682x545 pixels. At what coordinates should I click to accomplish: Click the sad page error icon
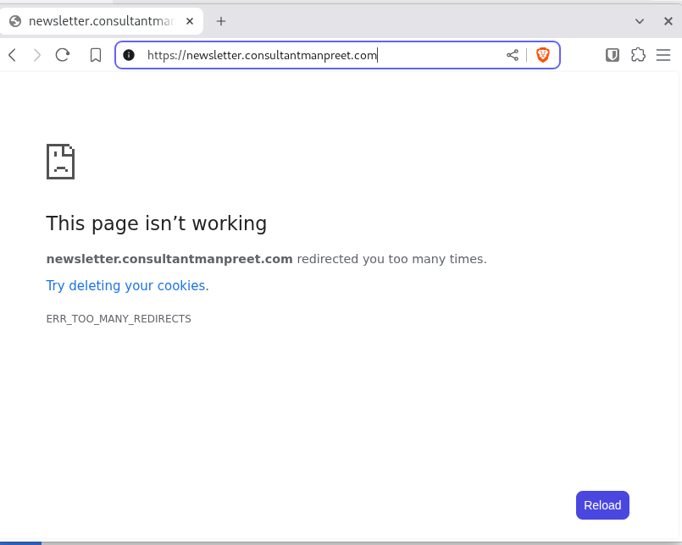[x=60, y=162]
